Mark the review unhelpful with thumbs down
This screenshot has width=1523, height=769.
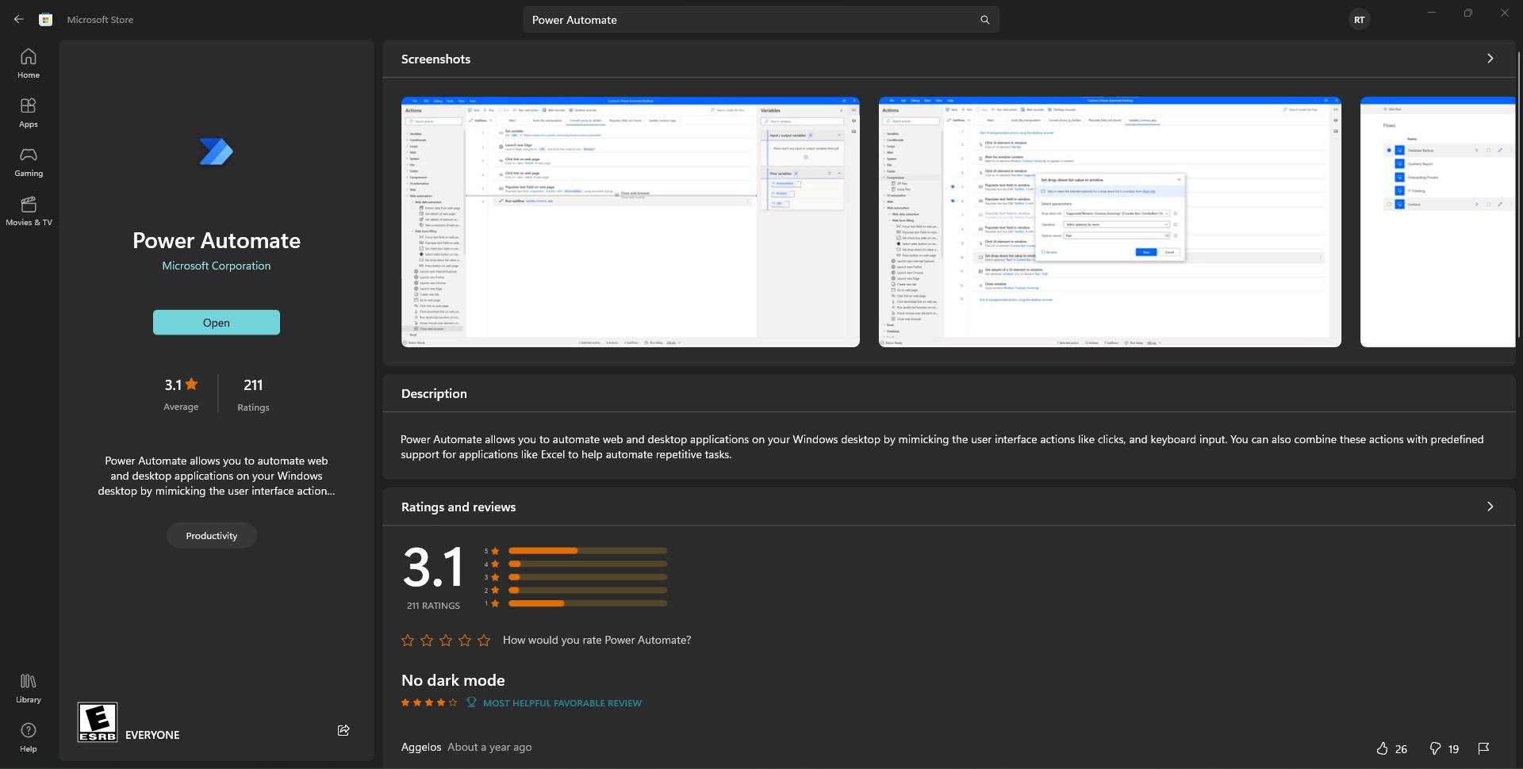click(x=1434, y=748)
